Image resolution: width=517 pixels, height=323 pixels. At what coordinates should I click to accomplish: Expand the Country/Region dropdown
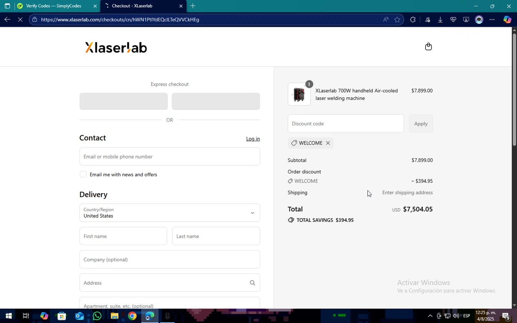click(x=170, y=213)
